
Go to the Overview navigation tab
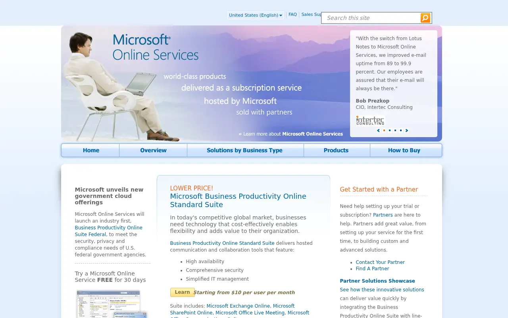pos(153,150)
